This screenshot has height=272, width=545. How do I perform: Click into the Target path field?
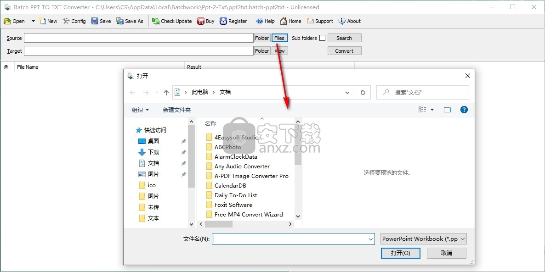(x=139, y=50)
